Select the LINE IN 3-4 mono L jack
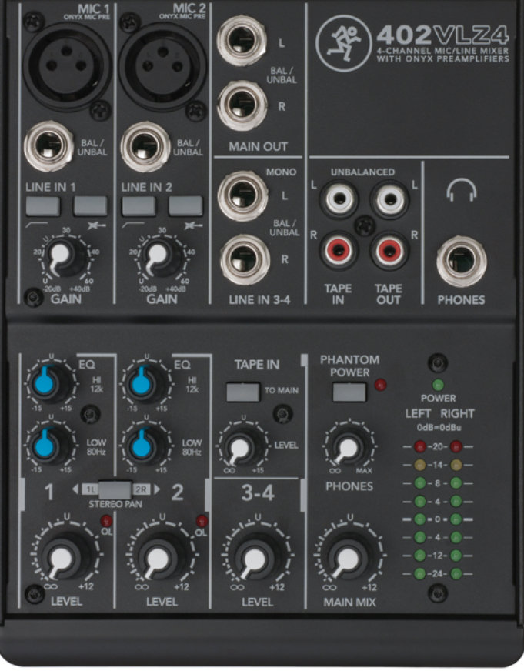This screenshot has width=524, height=671. click(242, 195)
